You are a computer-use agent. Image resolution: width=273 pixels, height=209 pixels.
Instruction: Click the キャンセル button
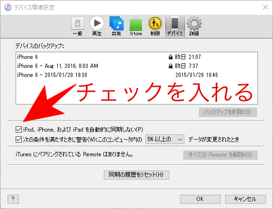click(x=246, y=199)
